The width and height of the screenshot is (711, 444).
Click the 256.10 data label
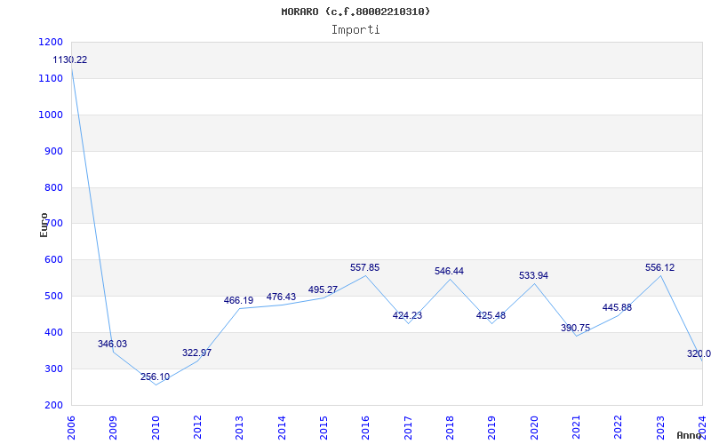point(155,377)
